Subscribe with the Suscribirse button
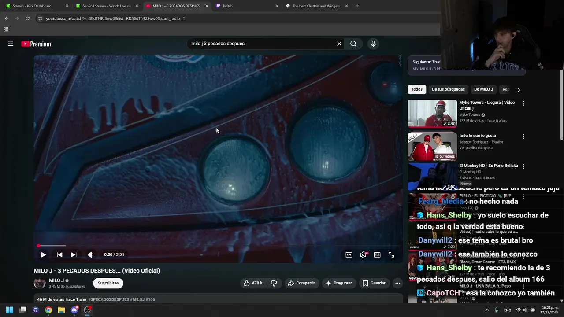The height and width of the screenshot is (317, 564). 108,283
